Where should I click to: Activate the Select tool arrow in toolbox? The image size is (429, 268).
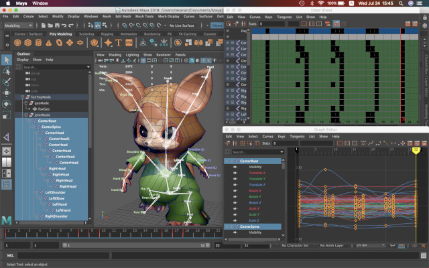coord(7,60)
